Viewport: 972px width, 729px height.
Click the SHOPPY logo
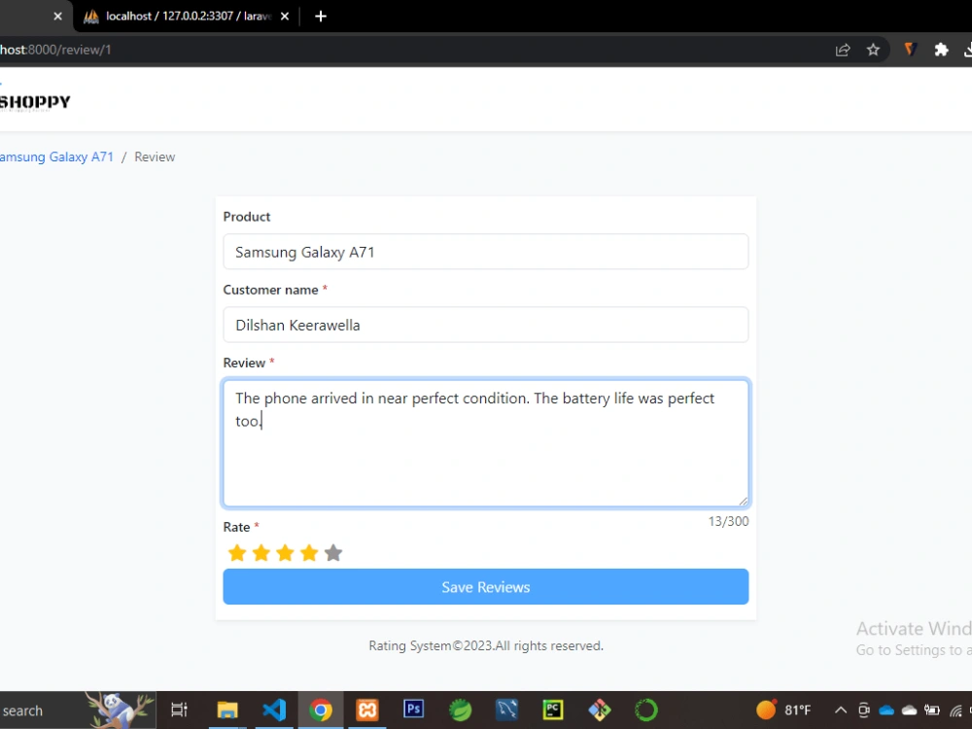35,102
